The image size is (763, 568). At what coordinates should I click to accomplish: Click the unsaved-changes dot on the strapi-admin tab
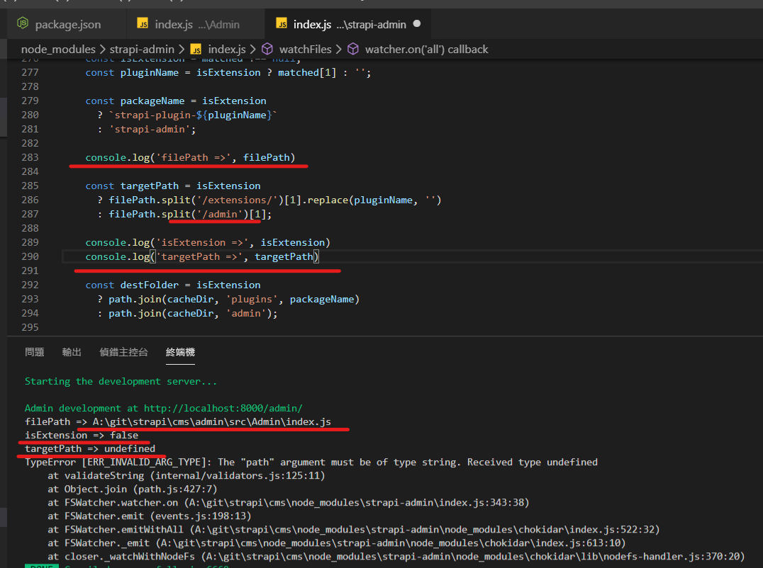pyautogui.click(x=417, y=23)
